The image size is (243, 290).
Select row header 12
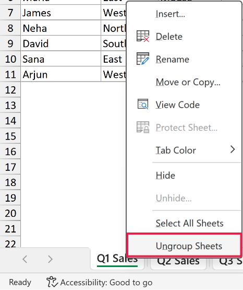(10, 90)
